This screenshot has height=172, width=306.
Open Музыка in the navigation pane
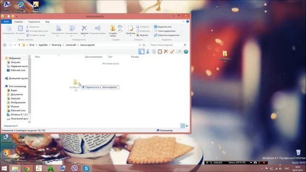(x=13, y=107)
